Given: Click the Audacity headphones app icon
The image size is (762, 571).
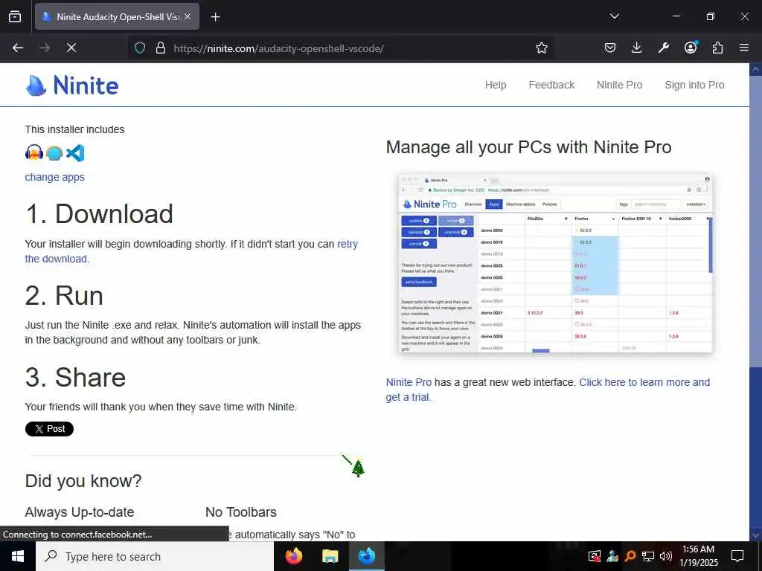Looking at the screenshot, I should (x=34, y=153).
